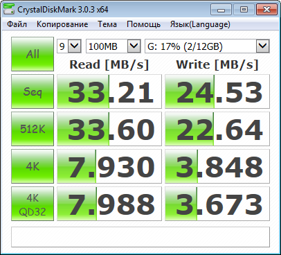Click the CrystalDiskMark title bar app icon
281x255 pixels.
tap(9, 9)
